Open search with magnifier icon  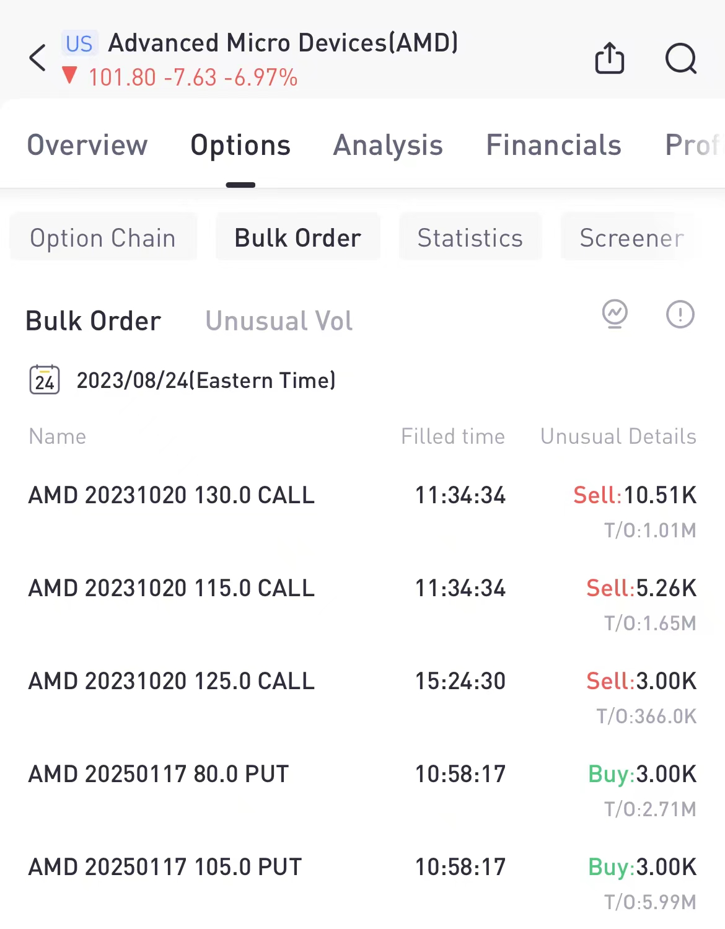click(x=680, y=59)
